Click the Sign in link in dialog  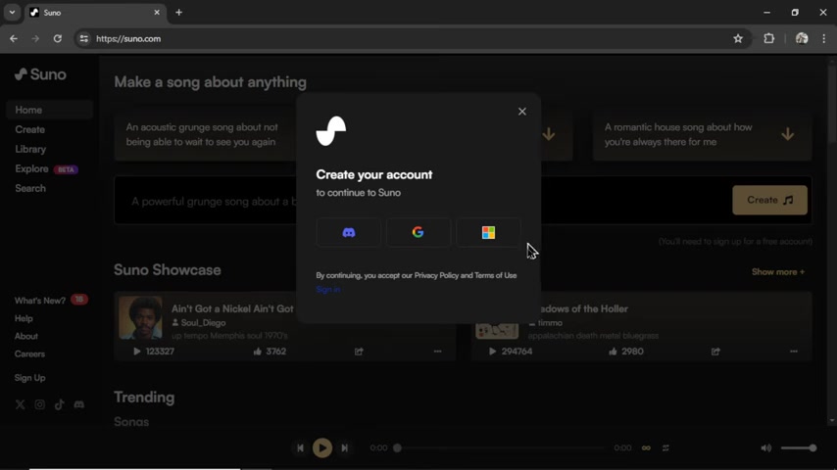tap(327, 289)
